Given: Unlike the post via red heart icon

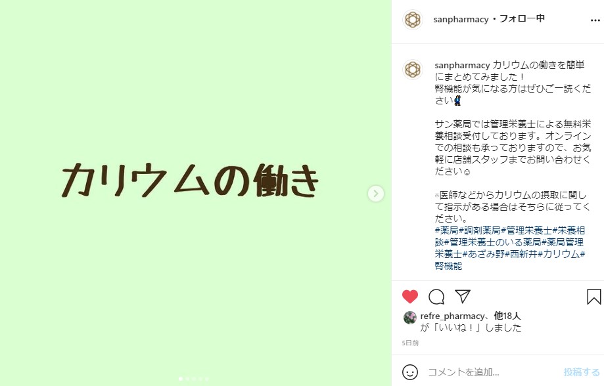Looking at the screenshot, I should (410, 297).
